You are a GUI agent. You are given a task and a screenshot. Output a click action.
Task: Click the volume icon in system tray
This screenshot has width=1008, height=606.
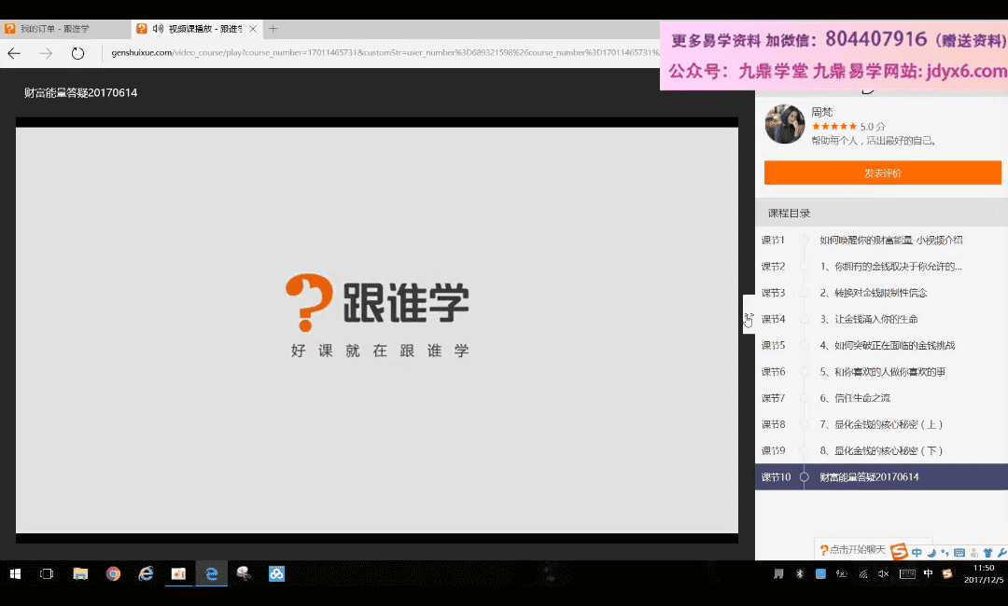coord(884,574)
